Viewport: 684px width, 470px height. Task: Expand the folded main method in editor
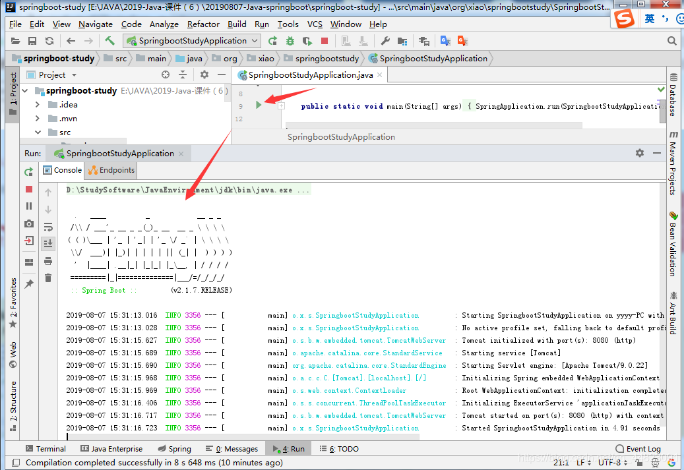(282, 106)
